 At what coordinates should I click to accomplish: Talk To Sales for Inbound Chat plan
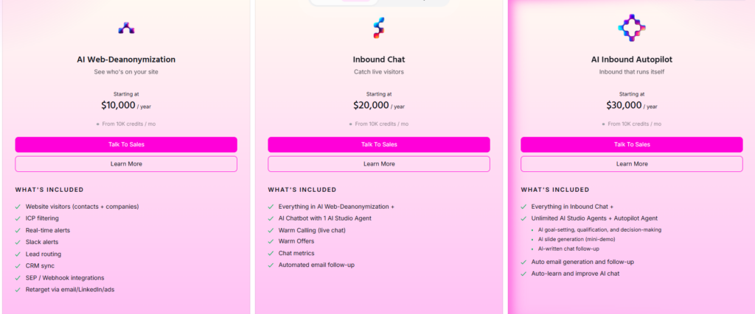[x=379, y=145]
